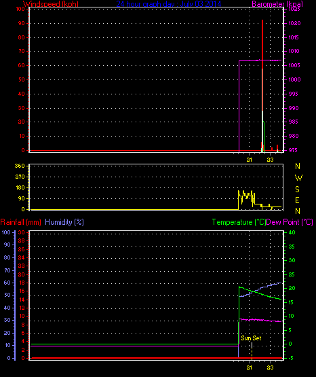Screen dimensions: 316x377
Task: Click the red "40" windspeed axis value
Action: coord(22,94)
